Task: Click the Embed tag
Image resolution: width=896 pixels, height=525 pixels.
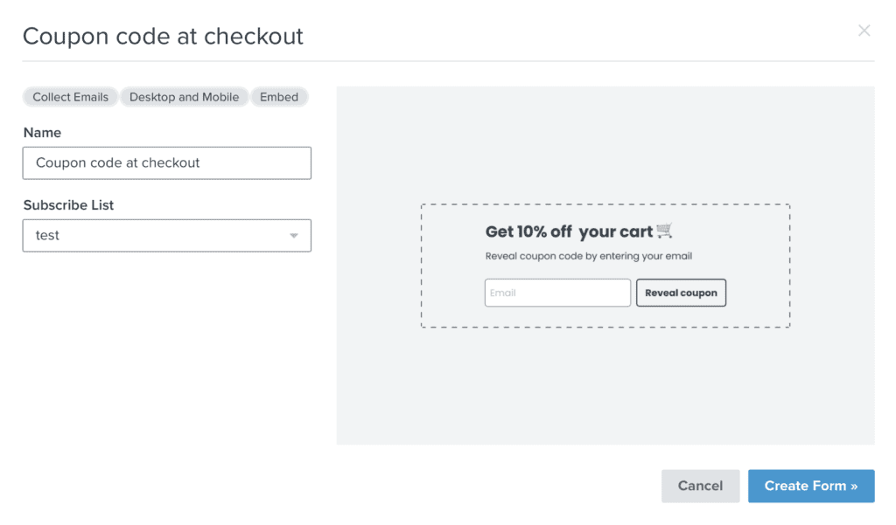Action: [279, 97]
